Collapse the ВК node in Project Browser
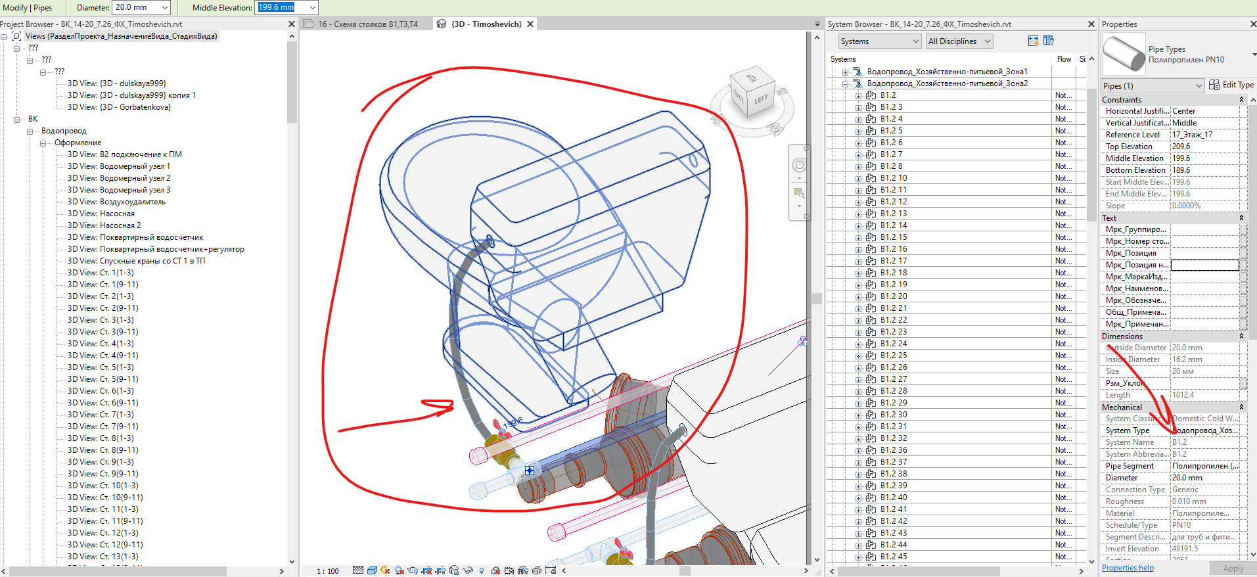The image size is (1257, 577). (x=17, y=120)
